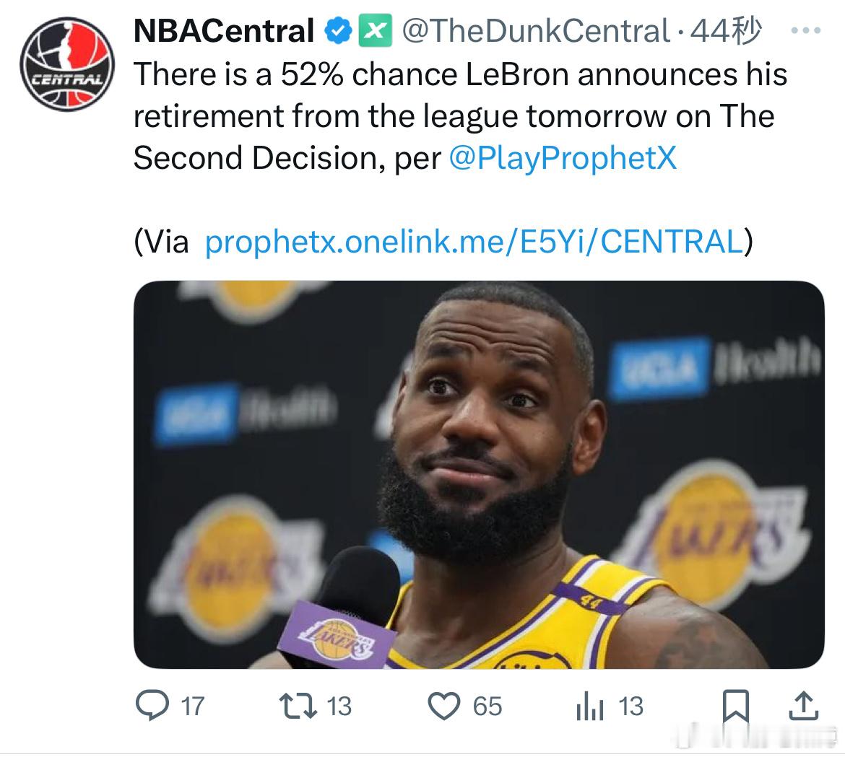The width and height of the screenshot is (845, 757).
Task: View analytics via the bar chart icon
Action: point(589,706)
